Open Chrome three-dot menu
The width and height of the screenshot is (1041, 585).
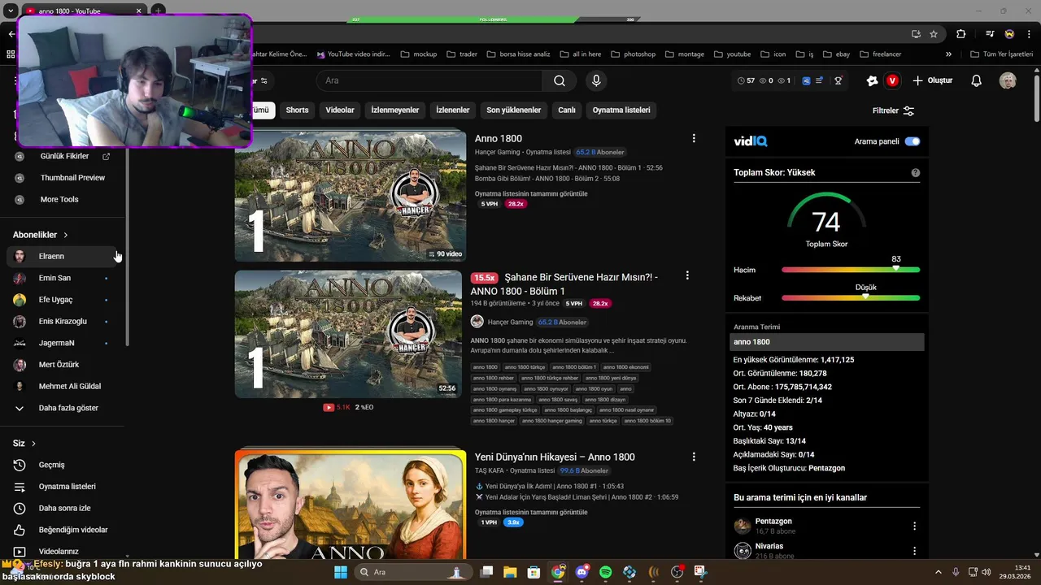[x=1030, y=34]
